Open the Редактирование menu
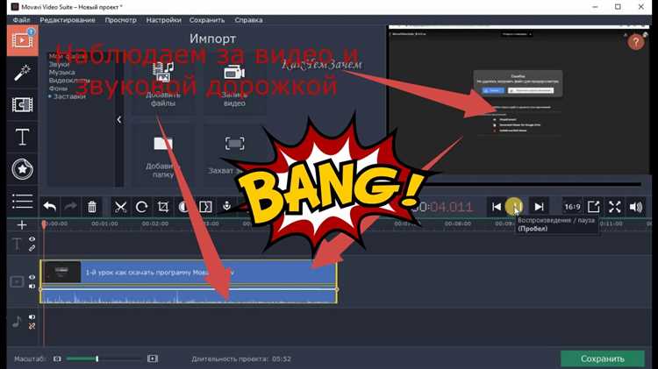This screenshot has width=658, height=369. (68, 19)
